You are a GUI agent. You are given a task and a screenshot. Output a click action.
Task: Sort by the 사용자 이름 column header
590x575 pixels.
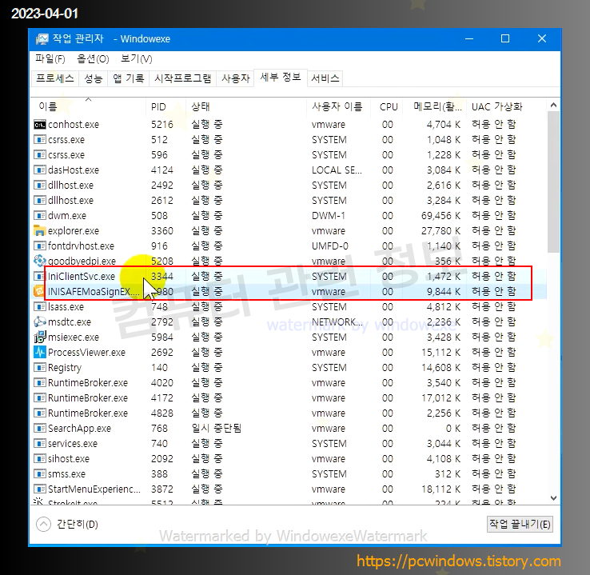point(338,107)
